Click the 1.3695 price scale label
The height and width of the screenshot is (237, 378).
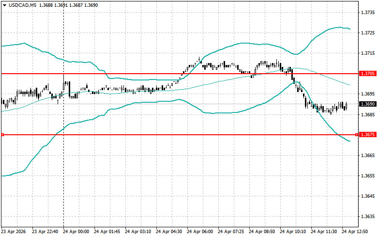368,94
